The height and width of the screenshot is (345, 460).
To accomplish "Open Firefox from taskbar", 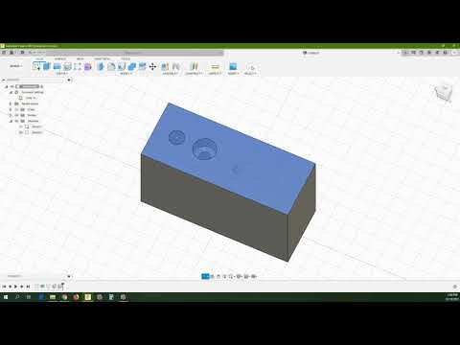I will pos(76,297).
